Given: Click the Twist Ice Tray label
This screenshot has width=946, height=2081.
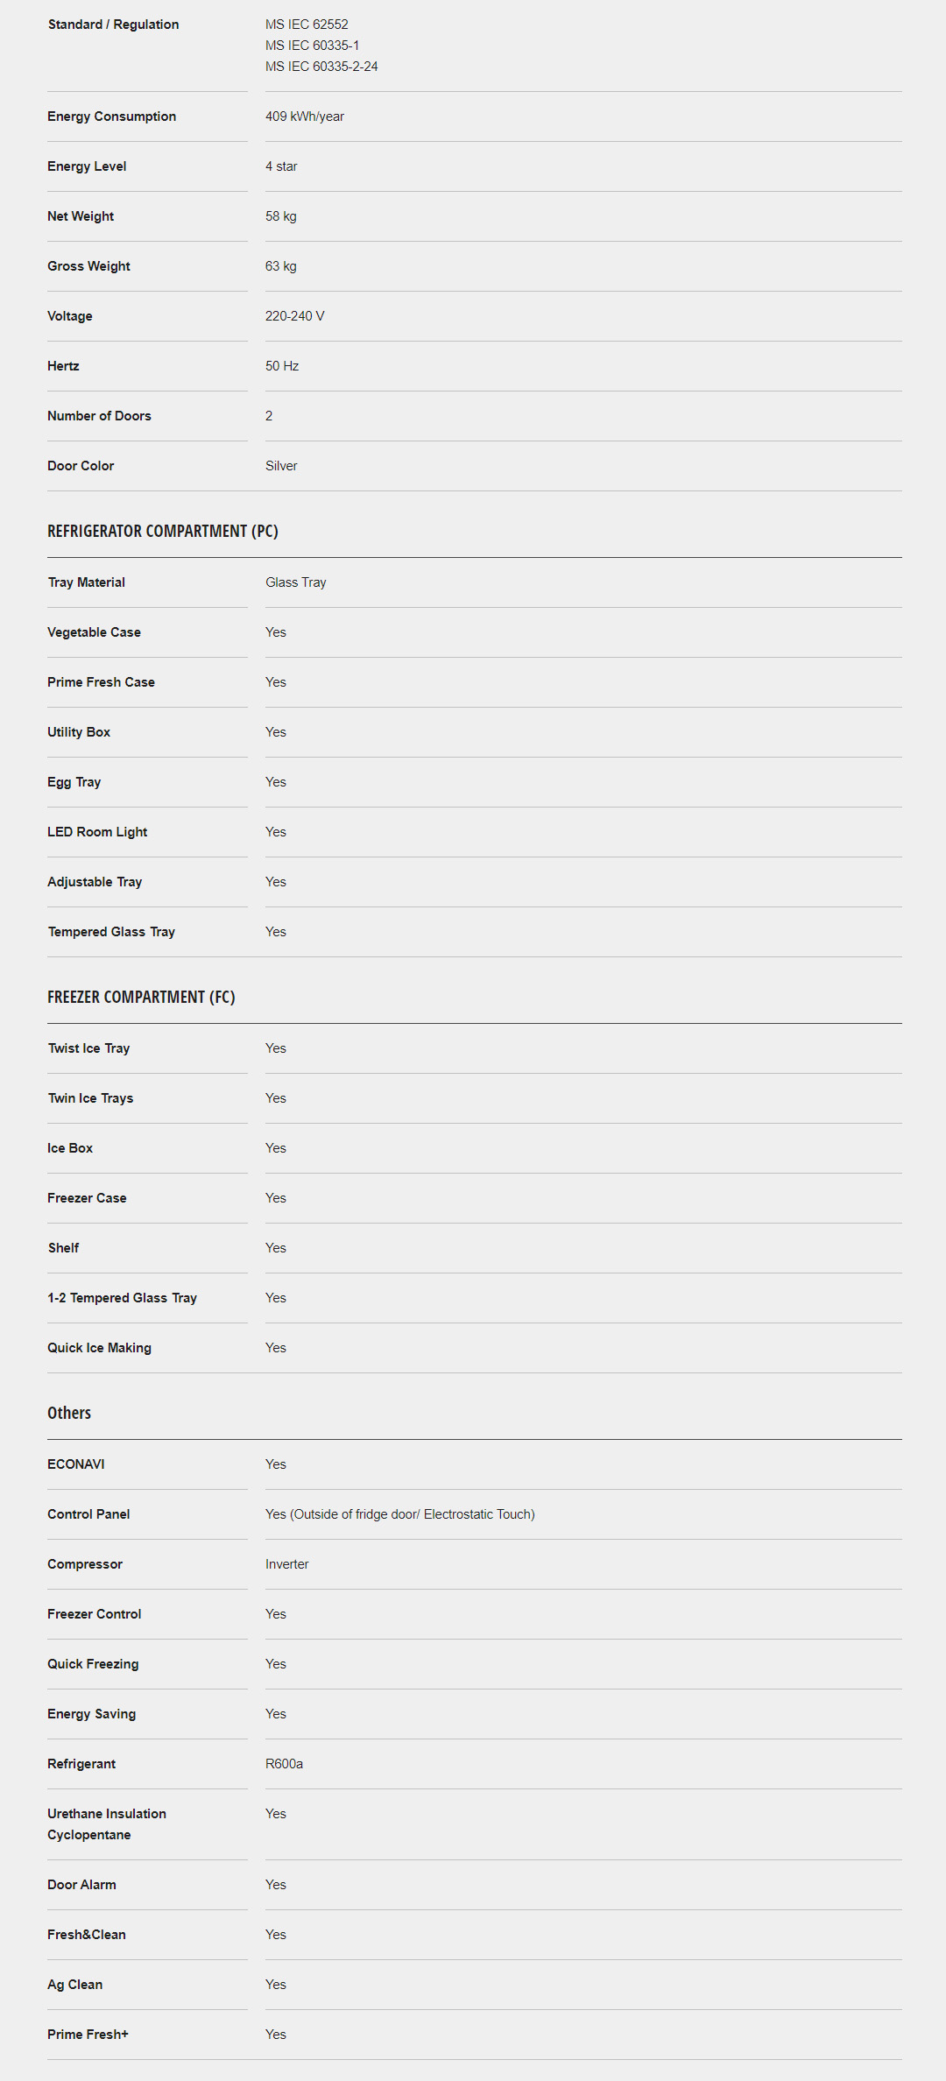Looking at the screenshot, I should pos(88,1048).
